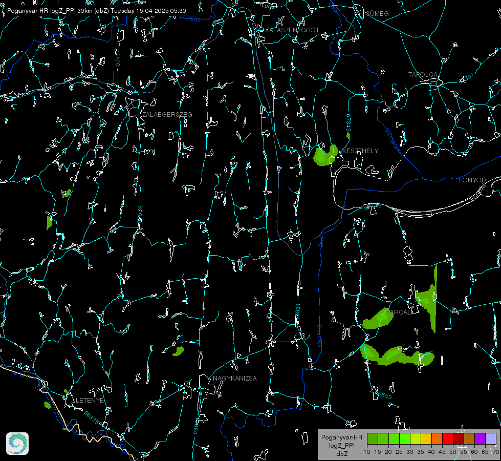Click the legend scale value 30
Screen dimensions: 501x461
point(410,452)
